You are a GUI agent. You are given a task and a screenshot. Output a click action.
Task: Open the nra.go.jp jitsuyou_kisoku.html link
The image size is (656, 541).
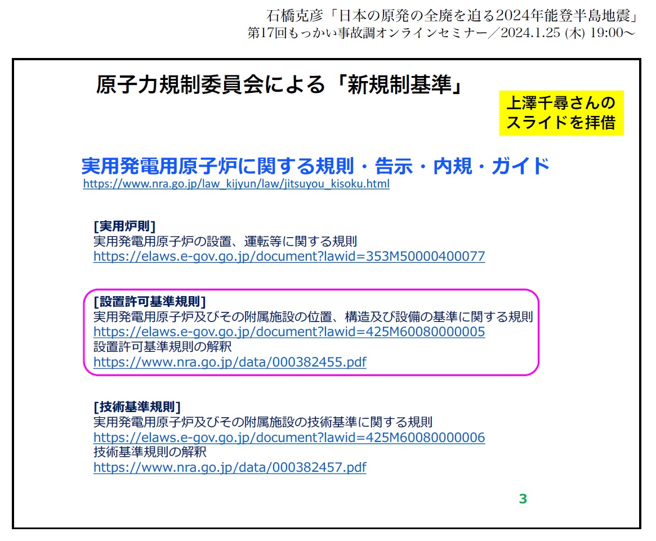pyautogui.click(x=236, y=184)
